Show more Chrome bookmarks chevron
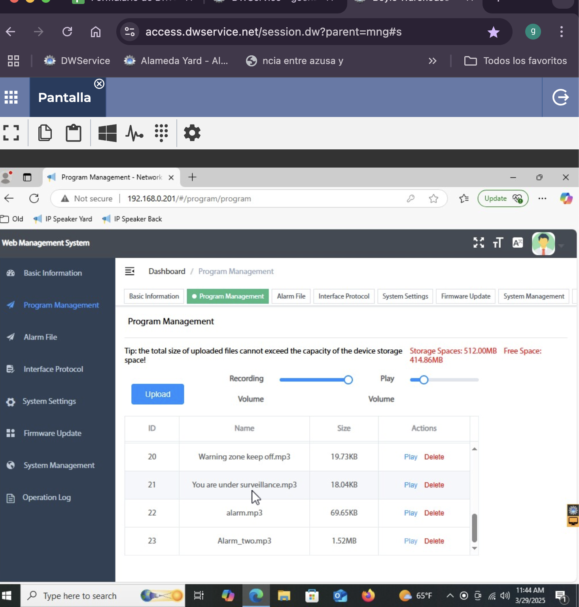 [x=433, y=61]
